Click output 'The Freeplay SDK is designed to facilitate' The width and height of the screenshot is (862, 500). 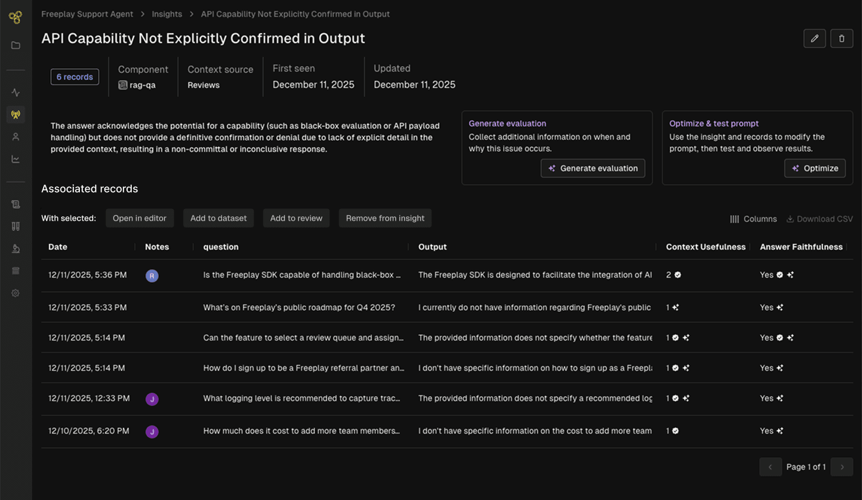coord(535,275)
